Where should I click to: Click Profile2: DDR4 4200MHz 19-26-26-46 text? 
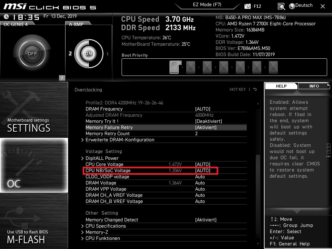[124, 103]
